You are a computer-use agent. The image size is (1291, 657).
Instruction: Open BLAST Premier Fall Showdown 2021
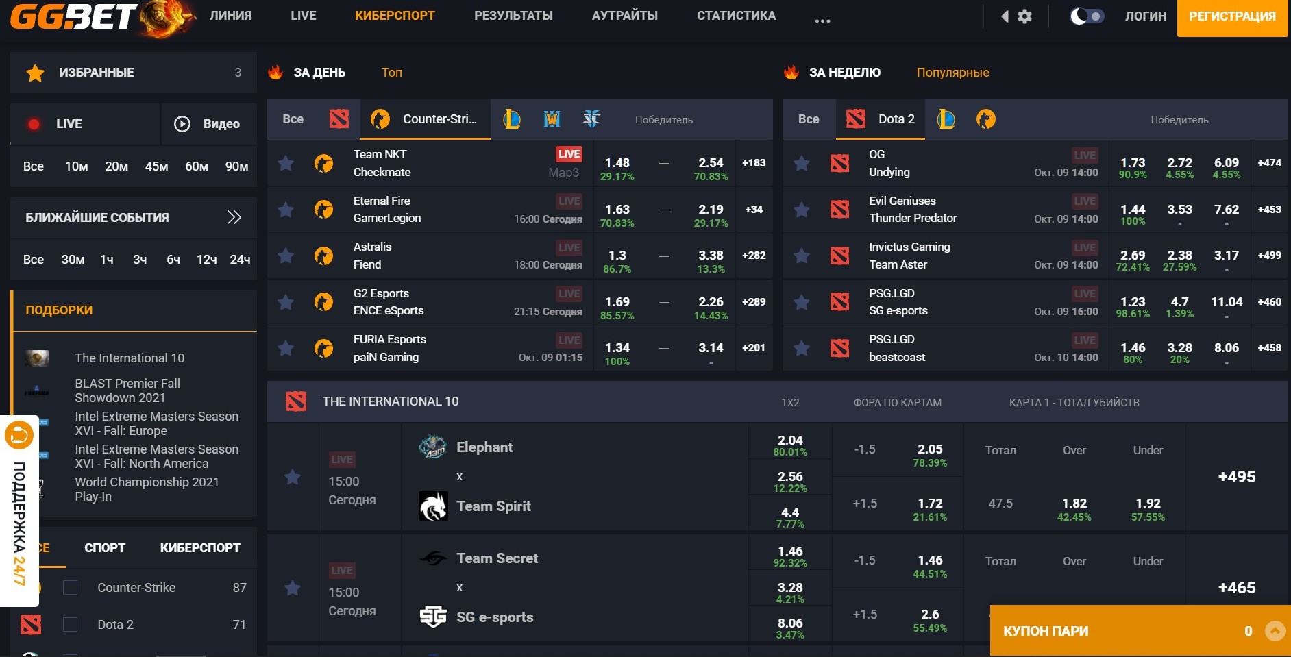[x=127, y=391]
